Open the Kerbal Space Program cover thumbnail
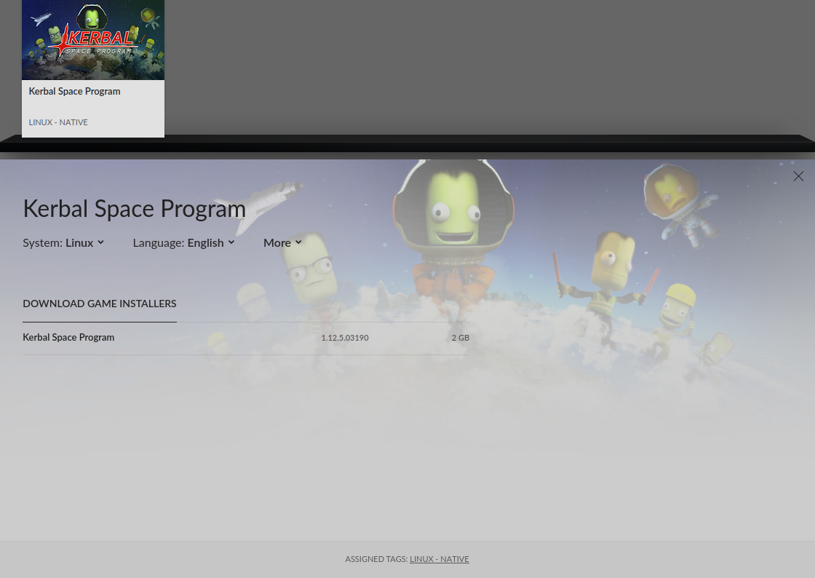Viewport: 815px width, 578px height. 93,40
